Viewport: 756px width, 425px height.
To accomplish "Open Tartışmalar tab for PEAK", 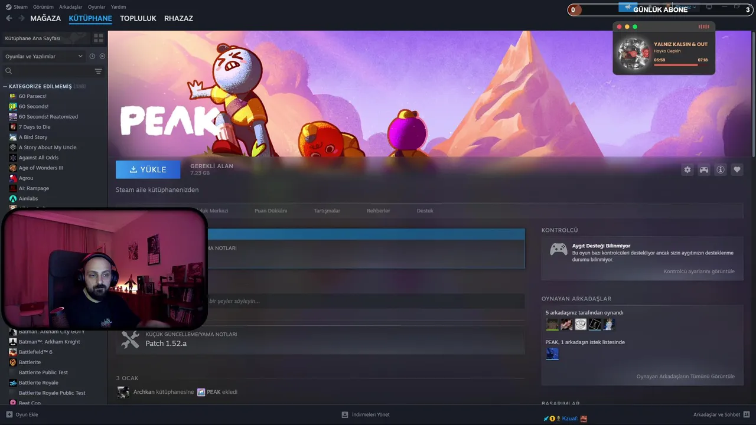I will point(327,211).
